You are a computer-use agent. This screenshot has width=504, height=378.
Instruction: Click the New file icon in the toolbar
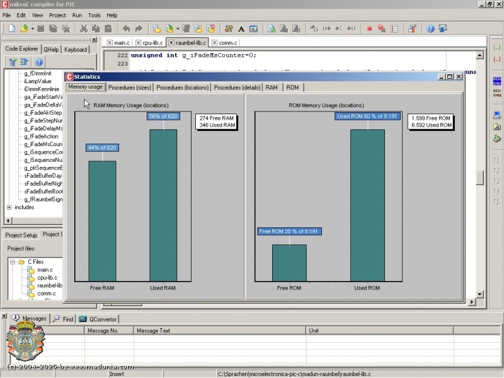pyautogui.click(x=12, y=28)
